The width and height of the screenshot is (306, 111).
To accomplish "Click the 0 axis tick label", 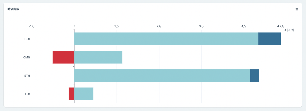I will click(x=74, y=26).
